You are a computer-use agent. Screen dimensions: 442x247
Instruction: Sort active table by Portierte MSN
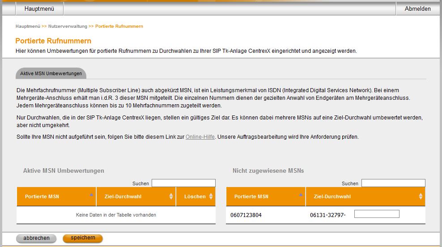click(56, 196)
